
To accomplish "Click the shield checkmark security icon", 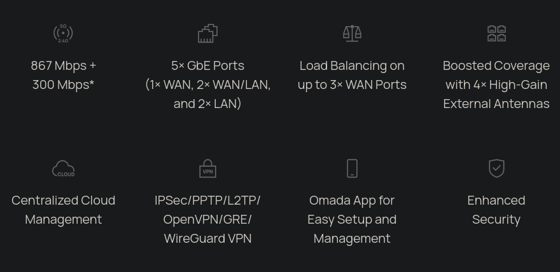I will [496, 168].
